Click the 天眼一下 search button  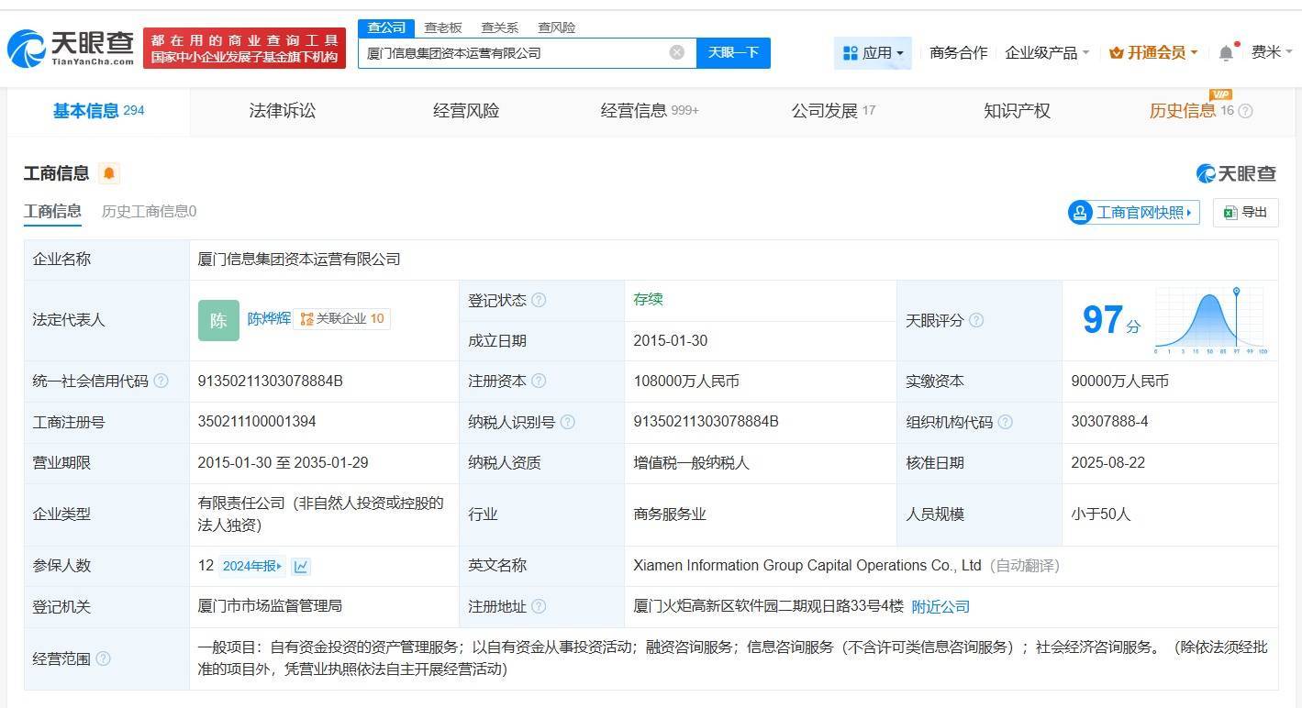733,52
